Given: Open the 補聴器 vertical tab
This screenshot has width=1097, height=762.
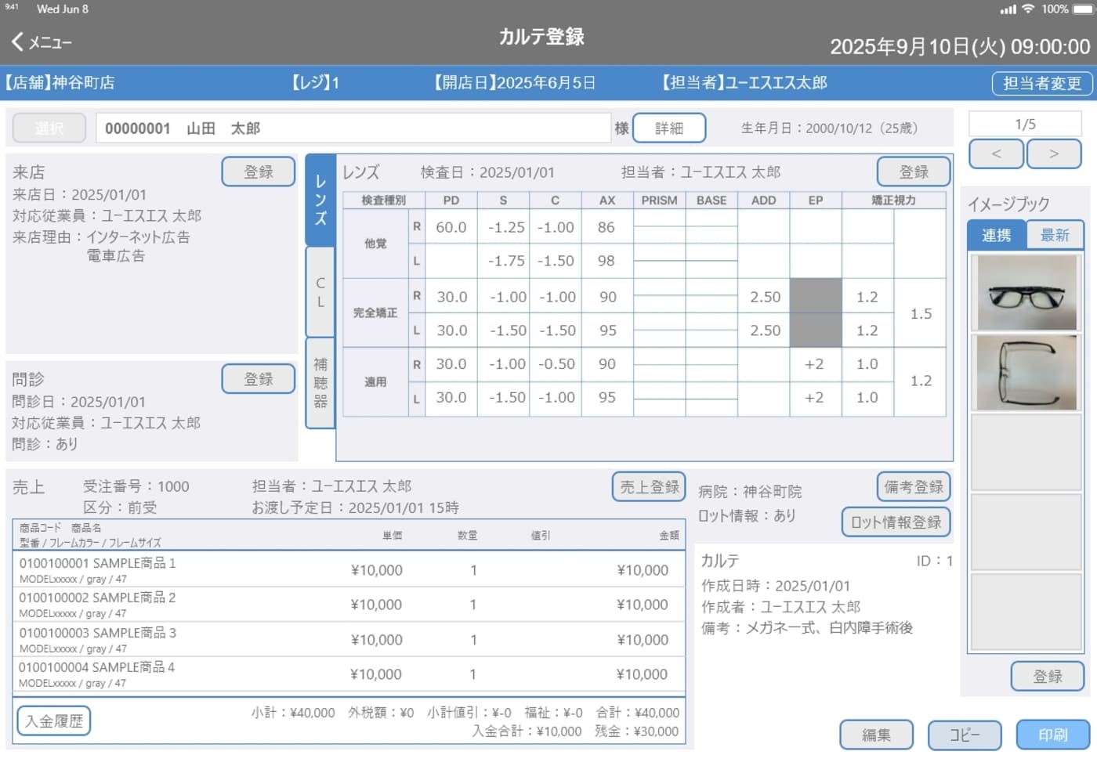Looking at the screenshot, I should [320, 383].
